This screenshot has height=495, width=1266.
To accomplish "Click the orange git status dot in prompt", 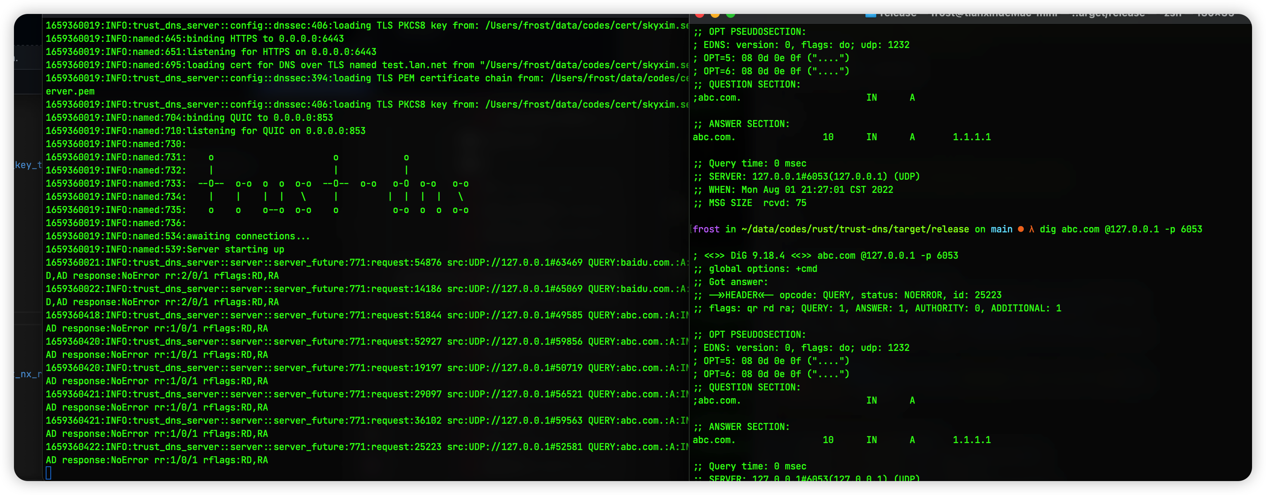I will tap(1021, 229).
